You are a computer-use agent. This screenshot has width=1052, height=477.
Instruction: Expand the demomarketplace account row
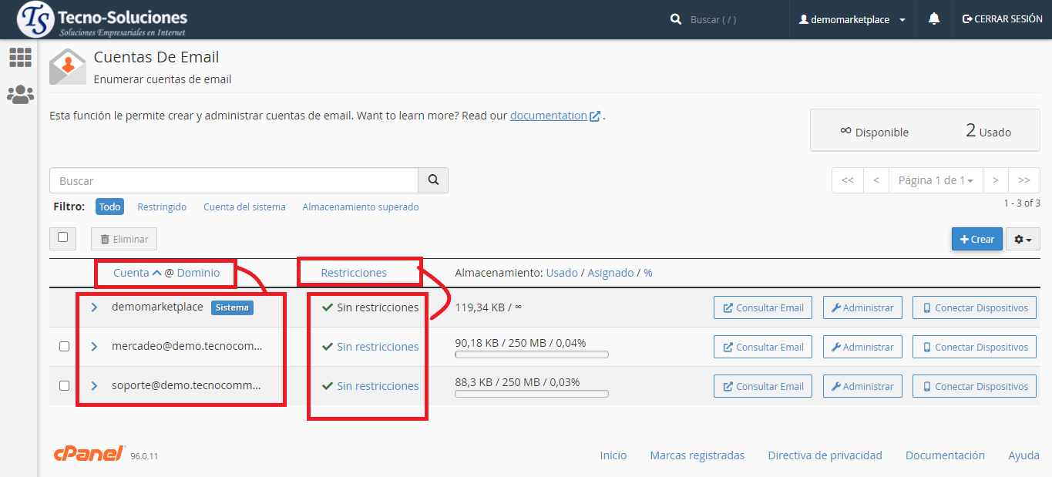(x=95, y=307)
